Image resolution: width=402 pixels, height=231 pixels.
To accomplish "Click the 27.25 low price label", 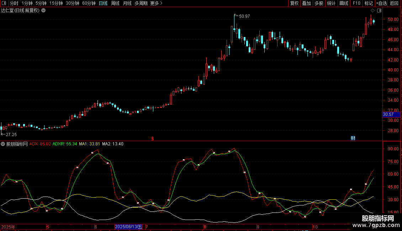I will tap(11, 135).
